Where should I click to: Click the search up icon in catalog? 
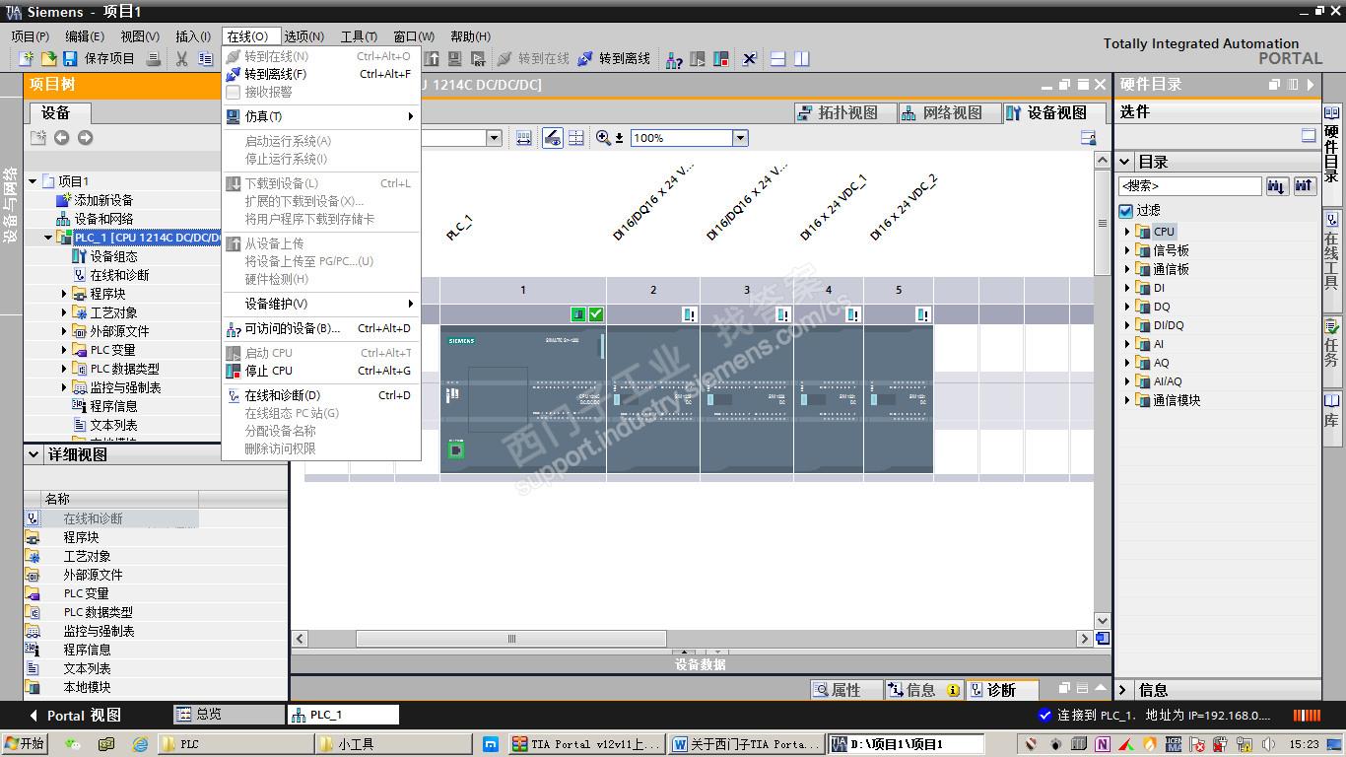click(x=1305, y=185)
